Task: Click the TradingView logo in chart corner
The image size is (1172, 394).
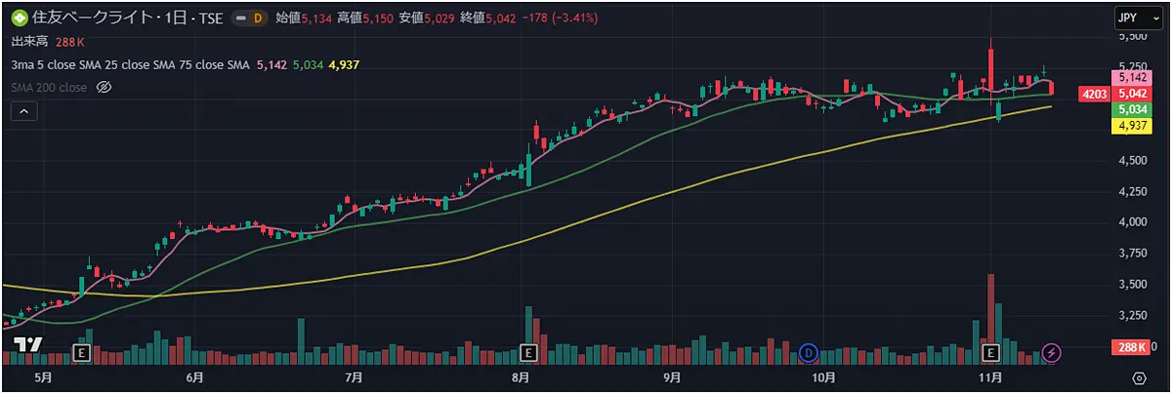Action: click(x=30, y=345)
